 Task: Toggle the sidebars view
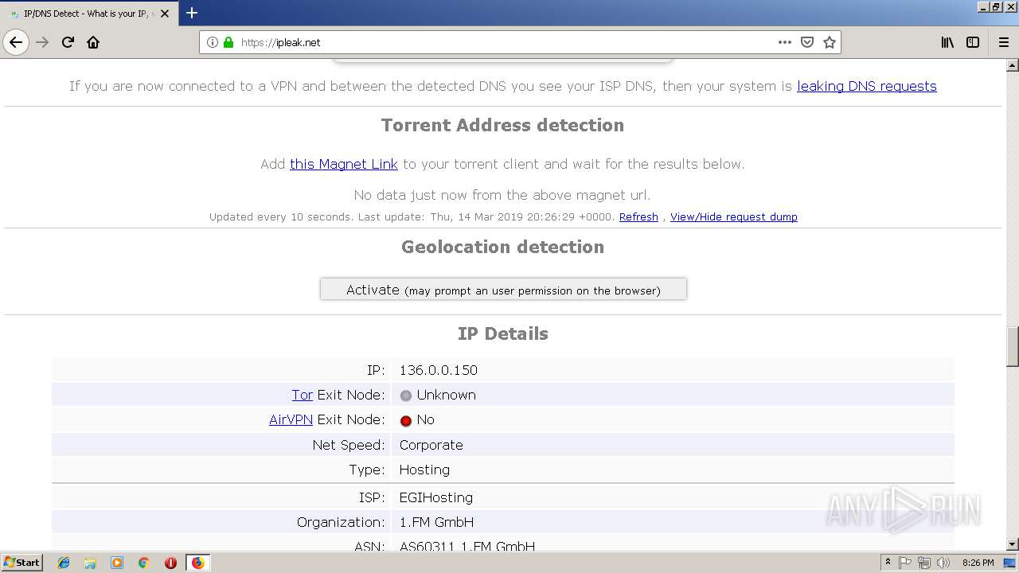pos(973,42)
